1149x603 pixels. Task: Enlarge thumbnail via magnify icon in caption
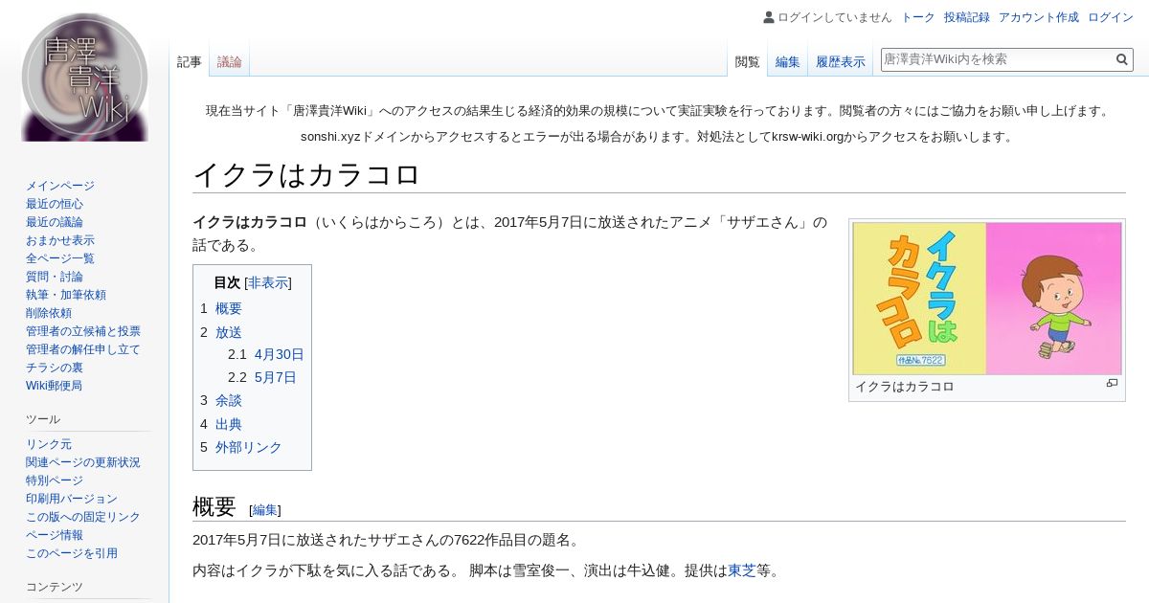[1112, 384]
